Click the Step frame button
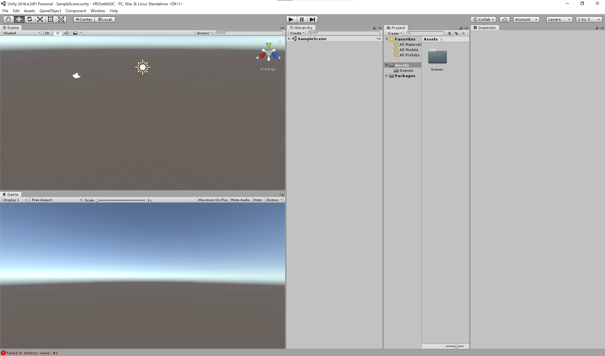The height and width of the screenshot is (356, 605). pos(312,19)
